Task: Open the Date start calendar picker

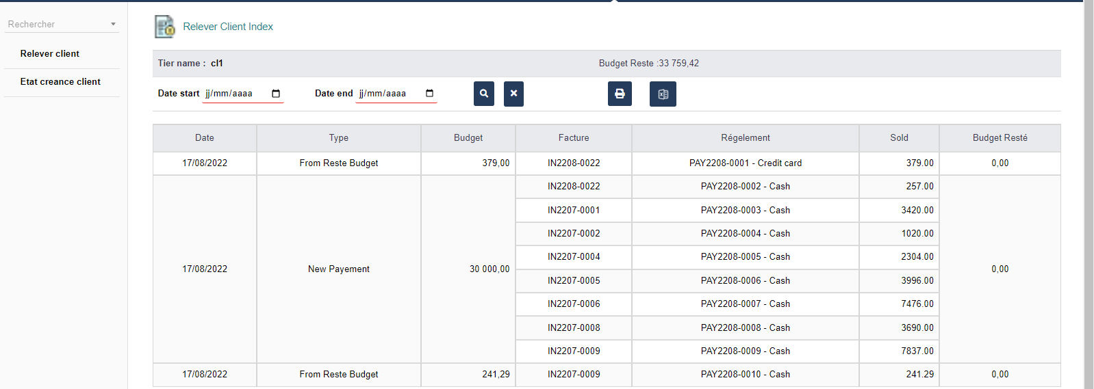Action: (276, 94)
